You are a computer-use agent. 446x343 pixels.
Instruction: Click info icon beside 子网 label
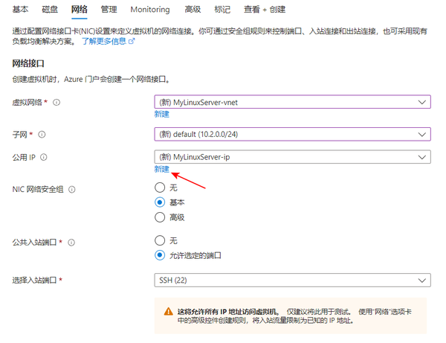(x=42, y=135)
